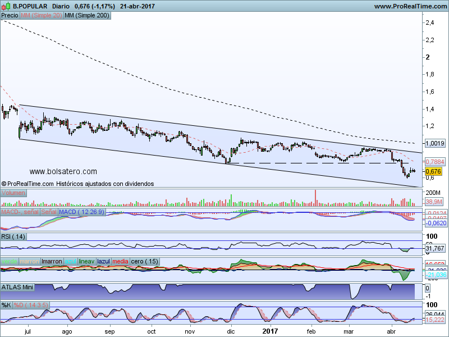Viewport: 449px width, 337px height.
Task: Click the ATLAS Mini panel label
Action: click(x=19, y=287)
